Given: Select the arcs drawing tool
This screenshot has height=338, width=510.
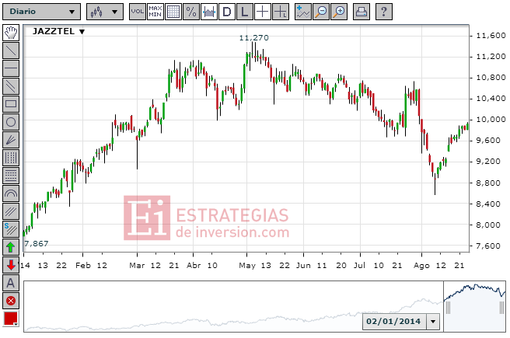Looking at the screenshot, I should [11, 193].
